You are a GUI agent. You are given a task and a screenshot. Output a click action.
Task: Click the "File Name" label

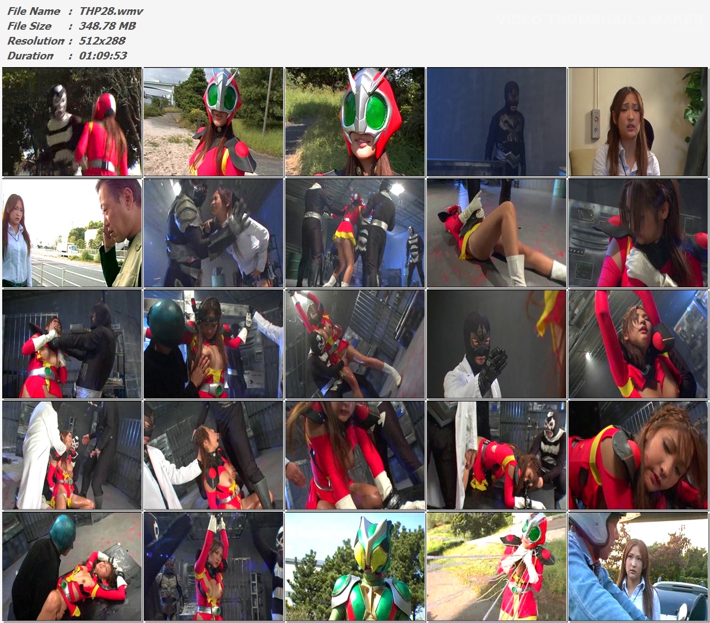(x=34, y=11)
